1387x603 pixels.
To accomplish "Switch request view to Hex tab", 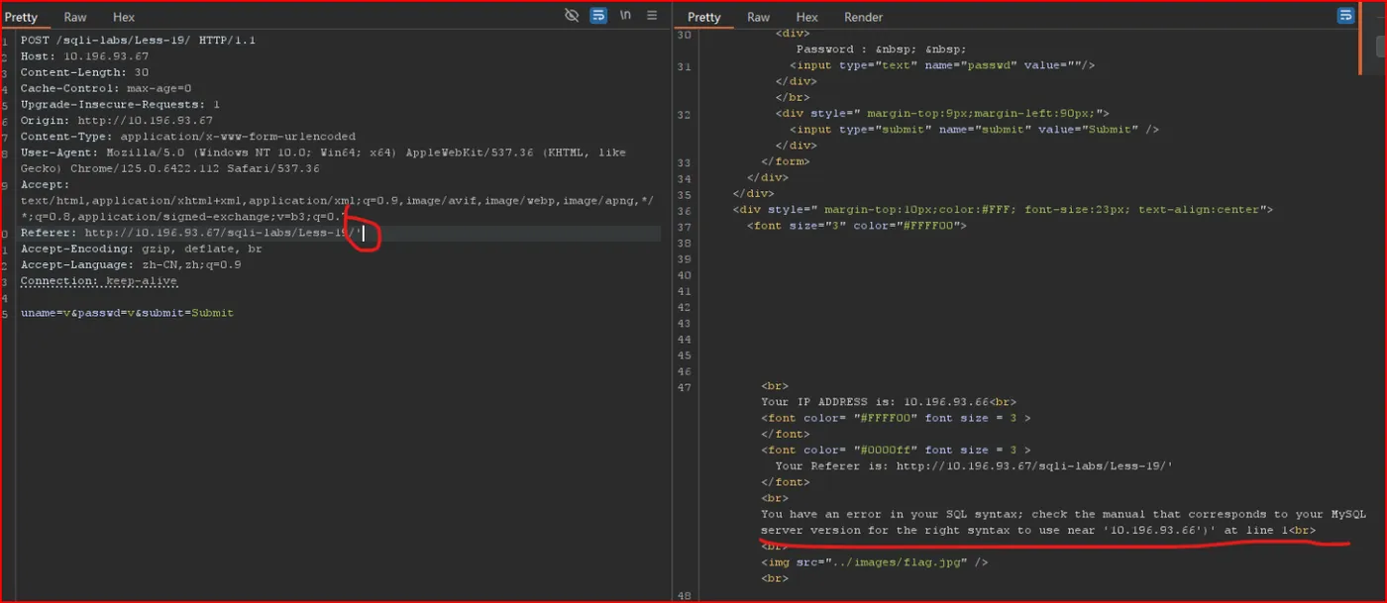I will 124,17.
